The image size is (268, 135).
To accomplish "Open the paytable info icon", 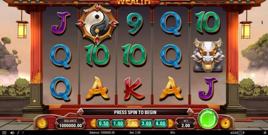I will click(x=42, y=123).
